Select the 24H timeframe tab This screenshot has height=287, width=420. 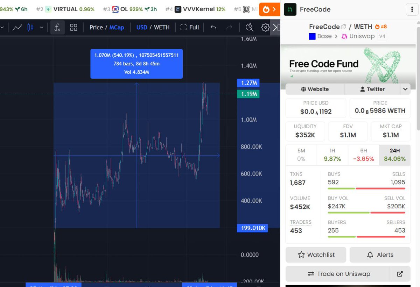(x=395, y=155)
